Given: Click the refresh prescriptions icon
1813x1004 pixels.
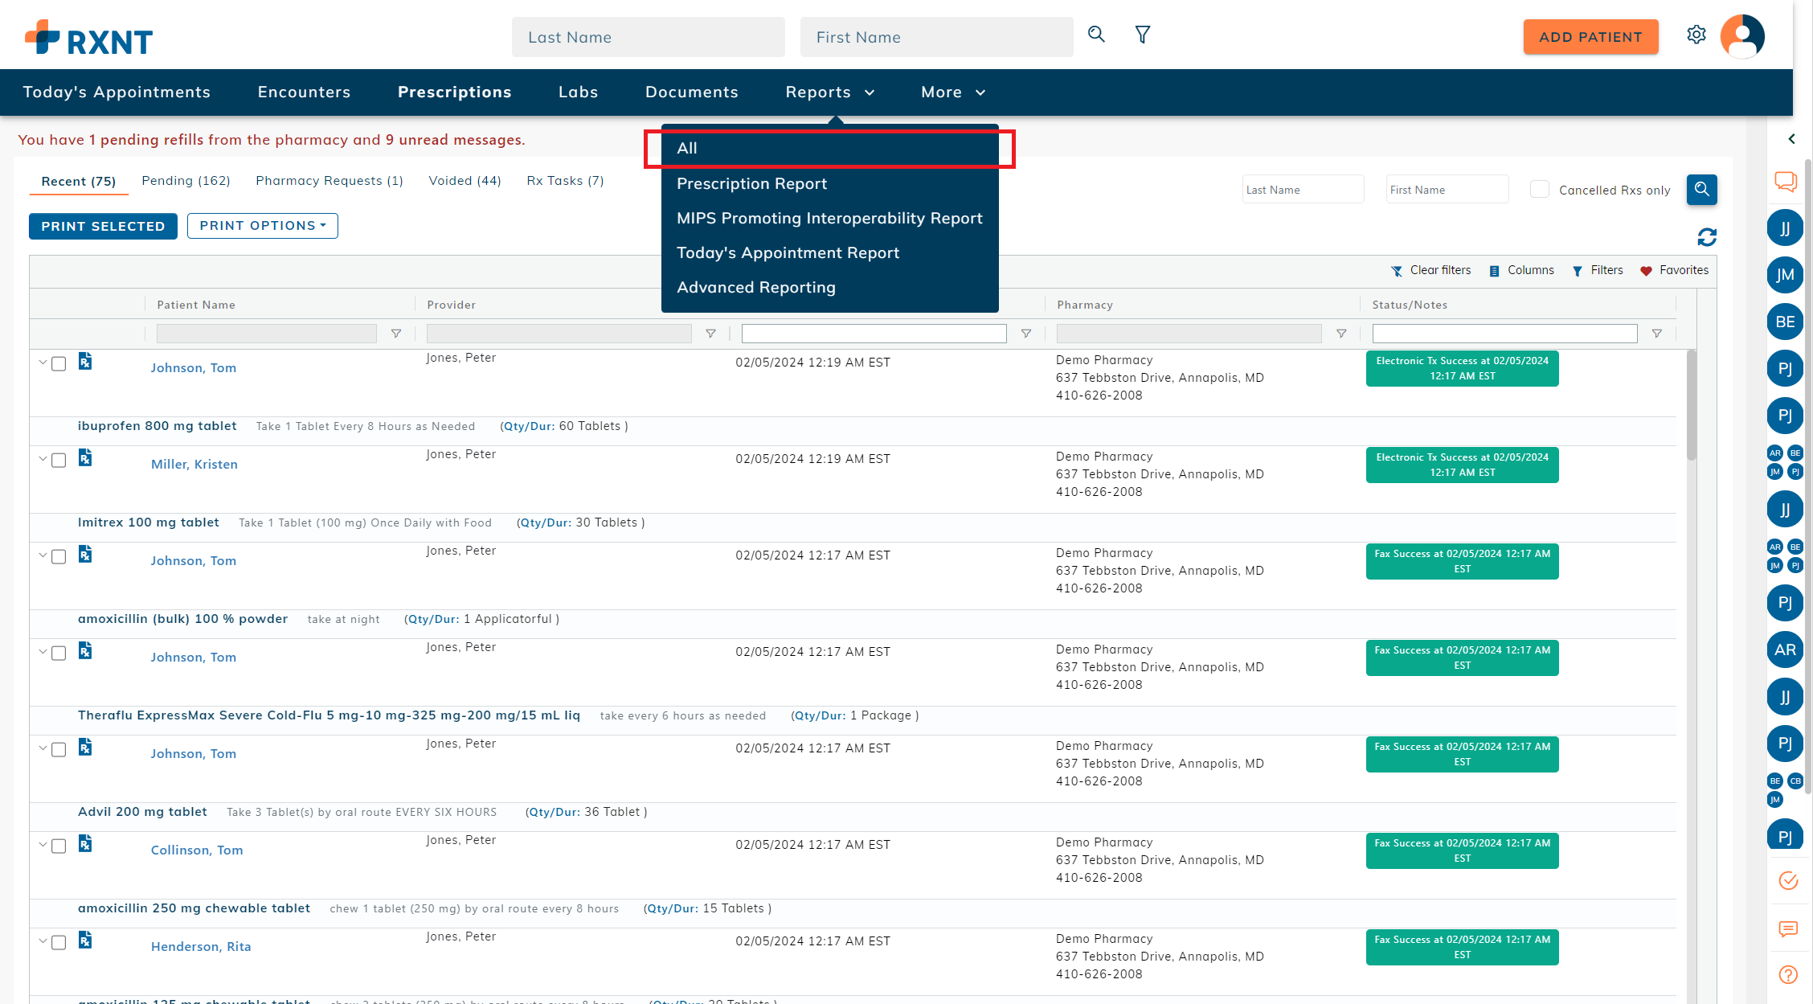Looking at the screenshot, I should coord(1707,237).
